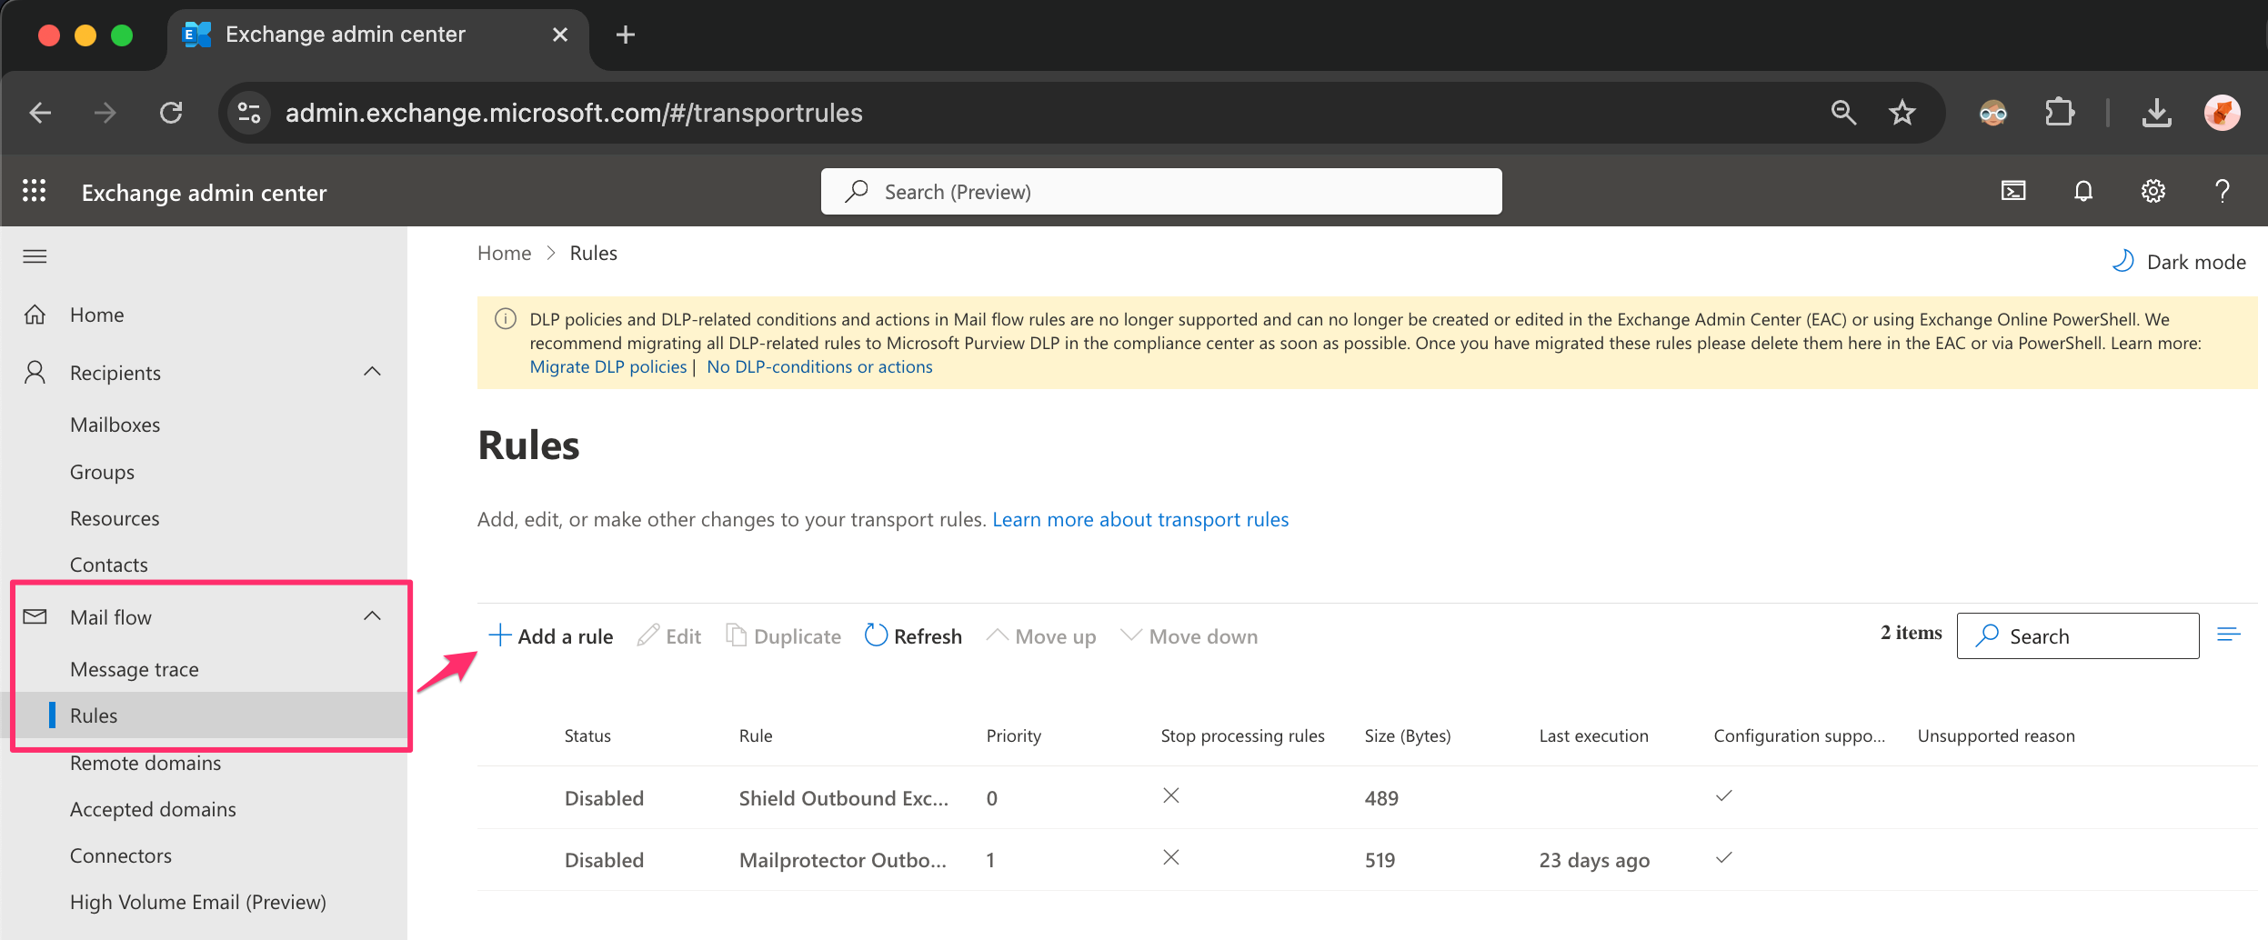Open Message trace page
Viewport: 2268px width, 940px height.
pyautogui.click(x=135, y=669)
